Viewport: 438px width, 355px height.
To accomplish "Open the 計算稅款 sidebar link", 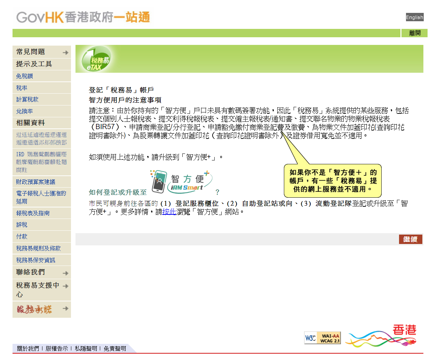I will tap(27, 99).
